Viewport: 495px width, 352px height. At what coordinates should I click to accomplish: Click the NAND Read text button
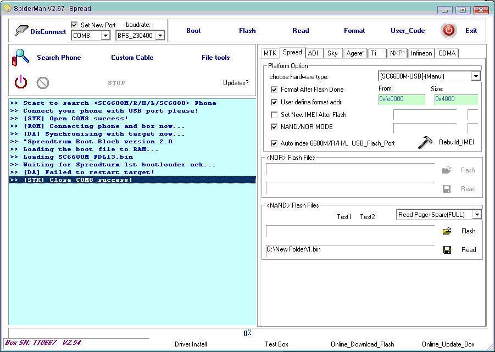[x=469, y=250]
